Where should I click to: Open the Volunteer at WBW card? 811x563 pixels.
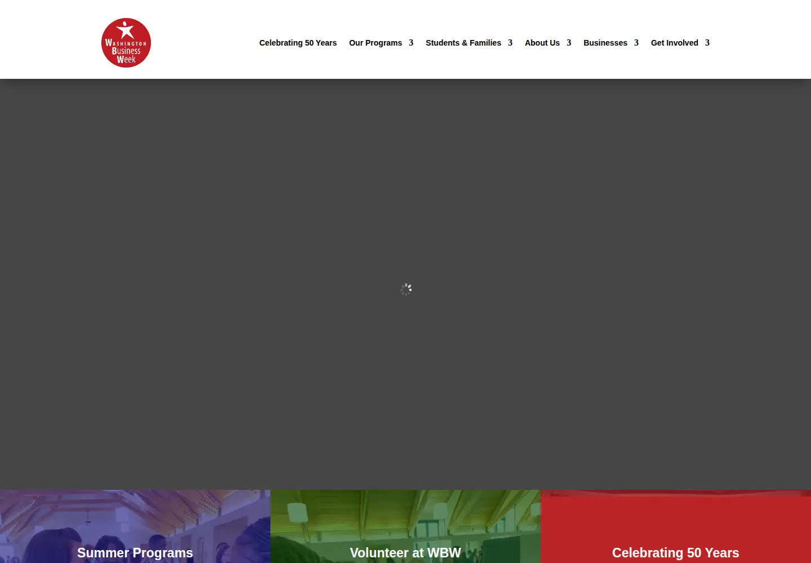point(405,526)
